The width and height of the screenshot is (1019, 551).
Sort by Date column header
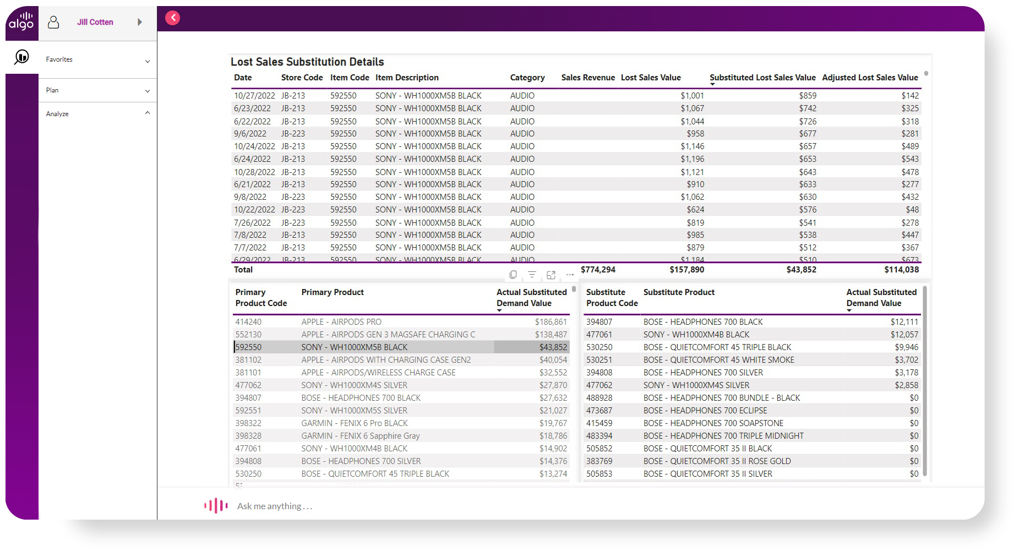click(243, 78)
